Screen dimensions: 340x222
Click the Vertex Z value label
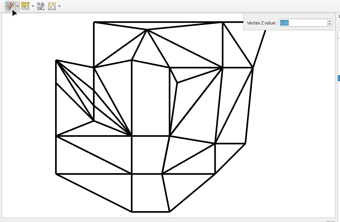click(x=261, y=23)
